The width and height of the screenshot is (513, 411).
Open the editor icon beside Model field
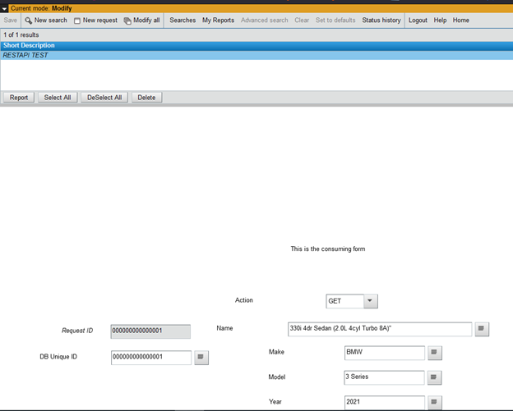tap(434, 377)
